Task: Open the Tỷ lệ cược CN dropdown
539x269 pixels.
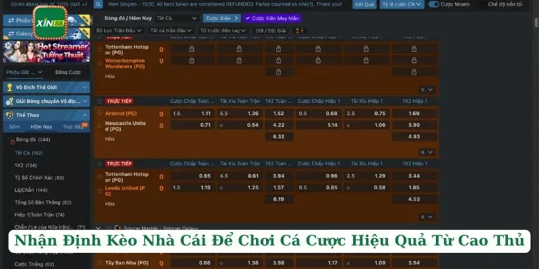Action: click(402, 5)
